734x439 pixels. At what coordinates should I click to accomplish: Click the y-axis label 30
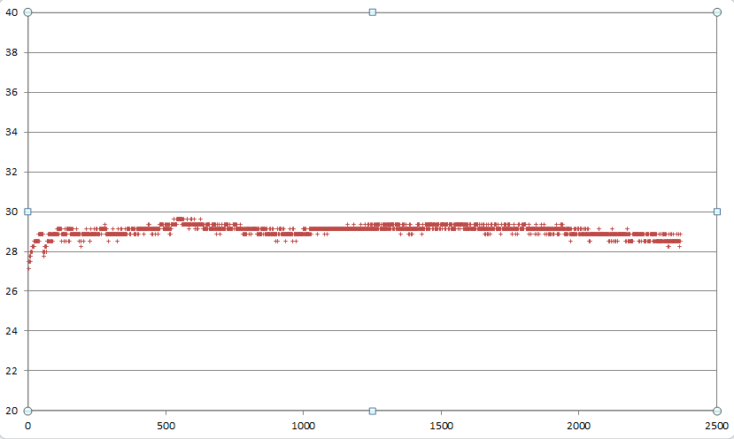click(12, 212)
